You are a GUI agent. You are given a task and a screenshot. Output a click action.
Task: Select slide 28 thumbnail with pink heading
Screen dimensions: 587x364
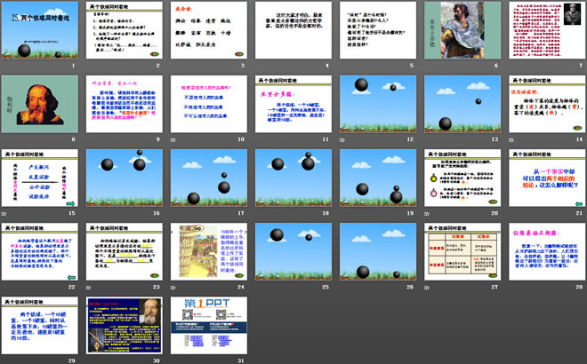coord(547,251)
